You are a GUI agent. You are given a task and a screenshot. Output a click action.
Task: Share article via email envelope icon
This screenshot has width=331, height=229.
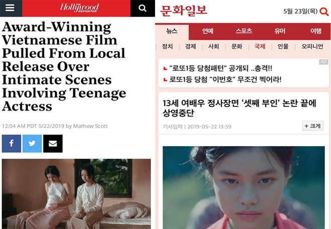(53, 143)
